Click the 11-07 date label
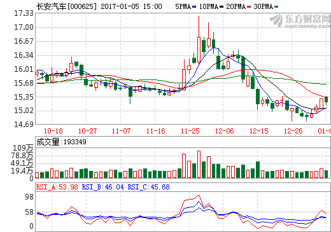Viewport: 331px width, 232px height. tap(121, 131)
